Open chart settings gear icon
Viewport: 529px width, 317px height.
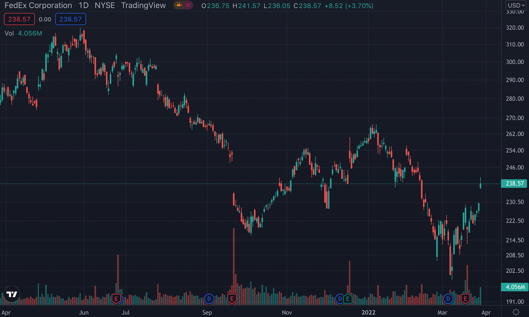[x=516, y=312]
